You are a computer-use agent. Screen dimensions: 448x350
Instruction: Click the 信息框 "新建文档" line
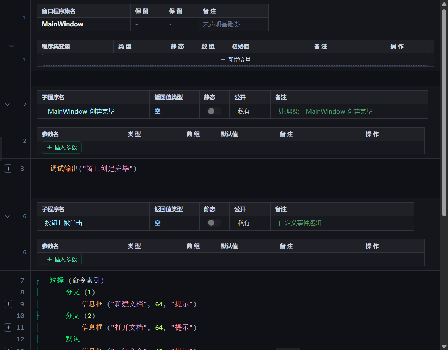139,304
